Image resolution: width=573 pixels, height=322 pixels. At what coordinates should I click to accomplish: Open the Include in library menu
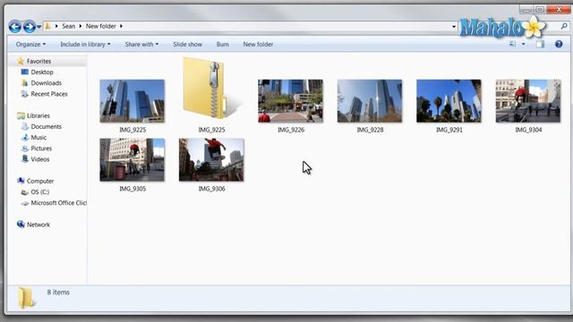click(x=85, y=44)
